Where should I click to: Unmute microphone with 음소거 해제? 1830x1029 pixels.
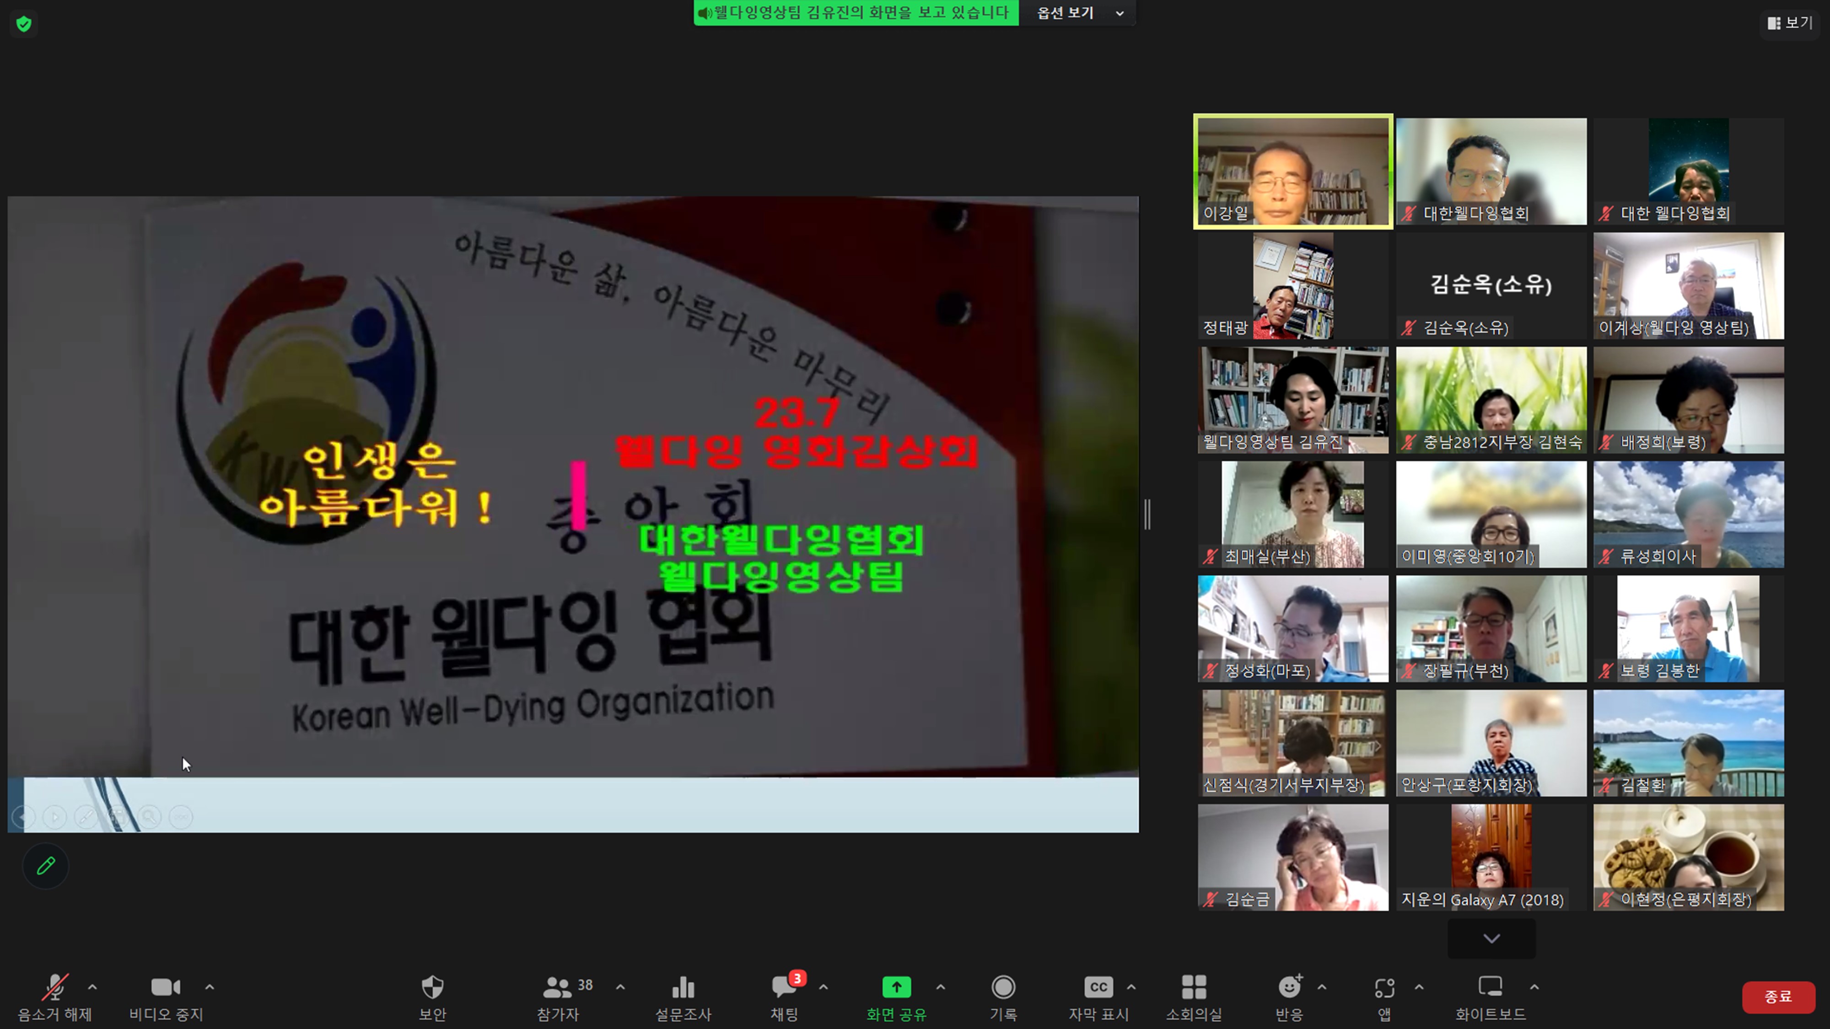click(55, 997)
